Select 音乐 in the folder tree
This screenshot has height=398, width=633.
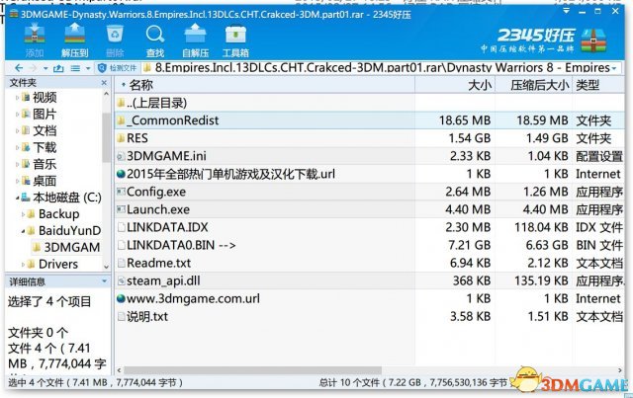[x=45, y=164]
